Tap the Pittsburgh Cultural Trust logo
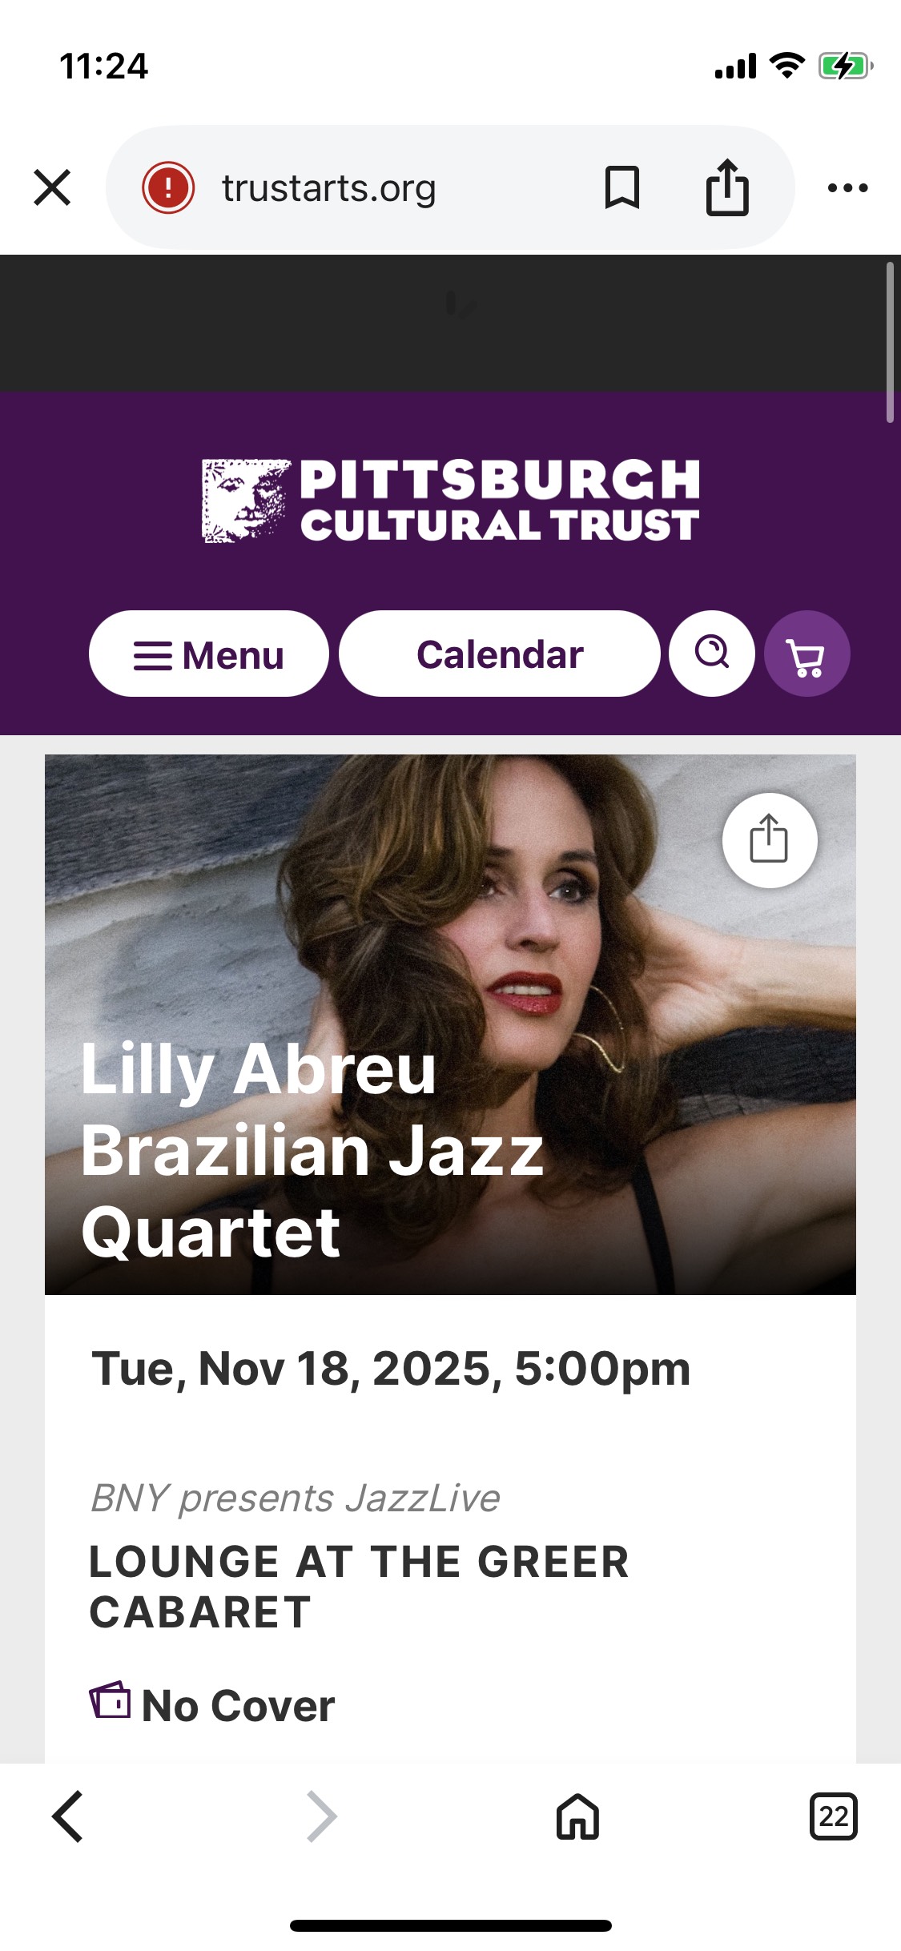Viewport: 901px width, 1951px height. (x=450, y=501)
